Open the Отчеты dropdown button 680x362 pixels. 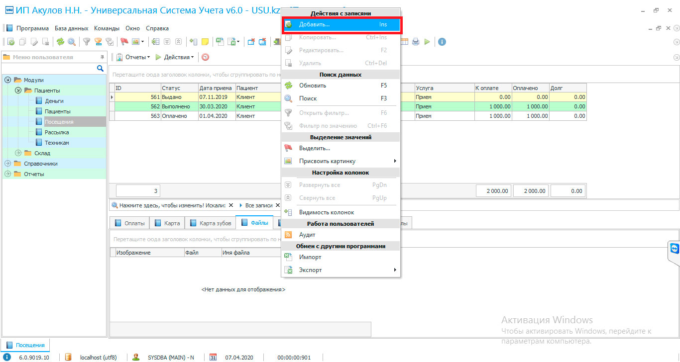(x=133, y=57)
